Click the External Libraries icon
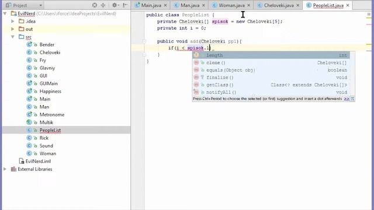 (13, 169)
